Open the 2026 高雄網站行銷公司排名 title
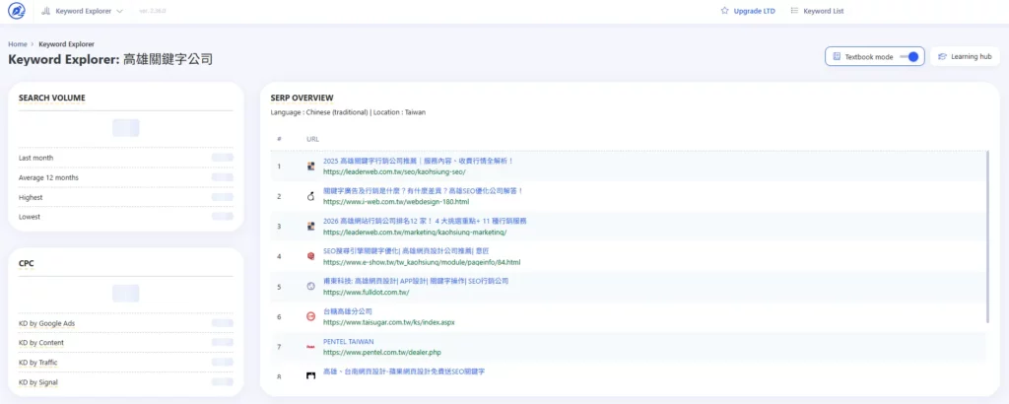The image size is (1009, 404). click(425, 221)
